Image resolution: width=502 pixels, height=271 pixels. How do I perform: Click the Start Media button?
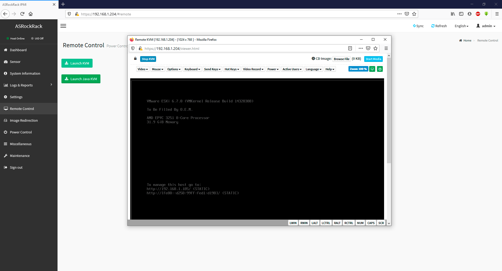[x=373, y=59]
